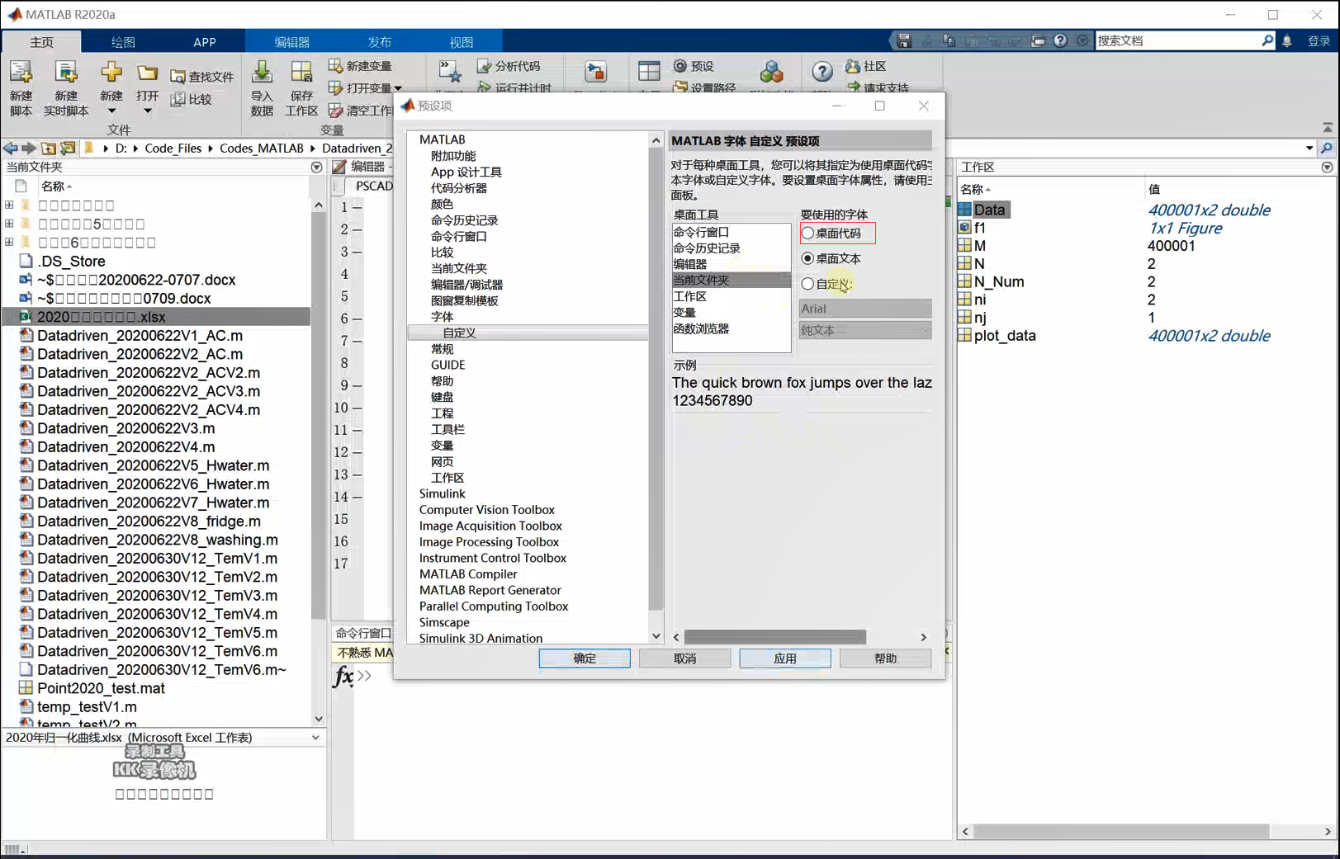
Task: Open Preferences via the 预设 gear icon
Action: [x=694, y=66]
